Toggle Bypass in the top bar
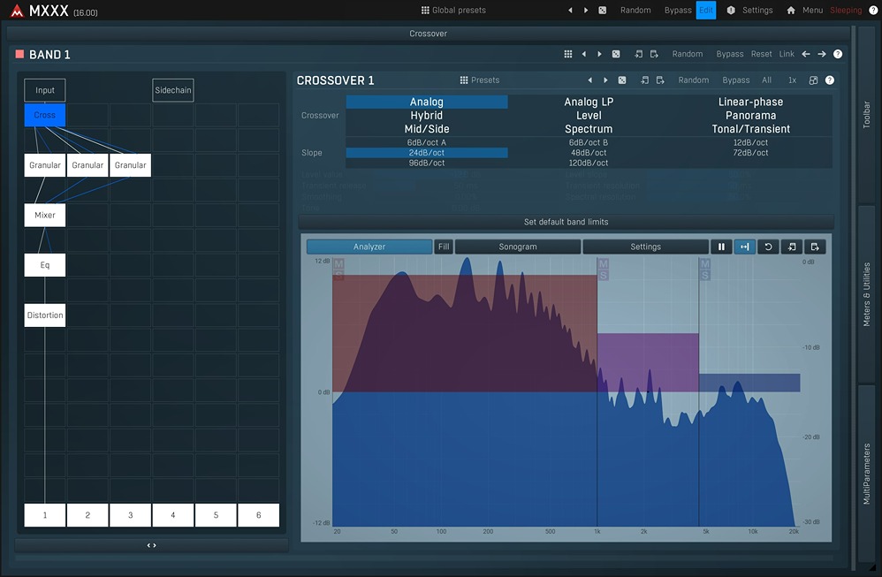882x577 pixels. point(678,10)
